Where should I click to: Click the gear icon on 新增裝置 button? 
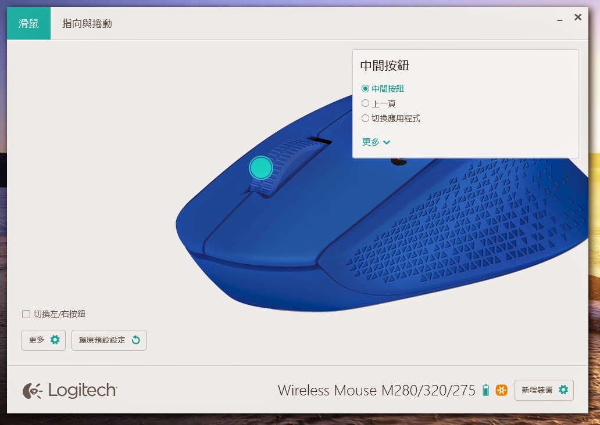click(563, 390)
